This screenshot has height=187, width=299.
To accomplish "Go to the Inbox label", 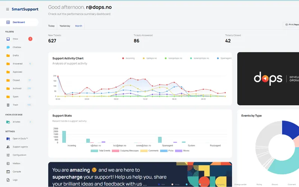I will pos(15,39).
